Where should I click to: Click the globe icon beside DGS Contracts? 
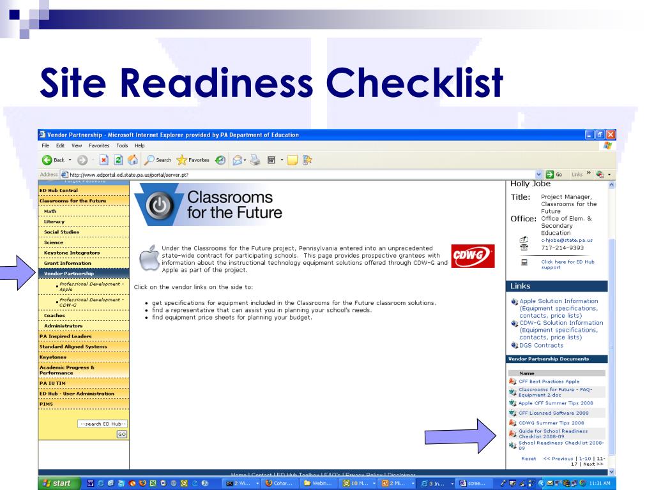point(515,345)
